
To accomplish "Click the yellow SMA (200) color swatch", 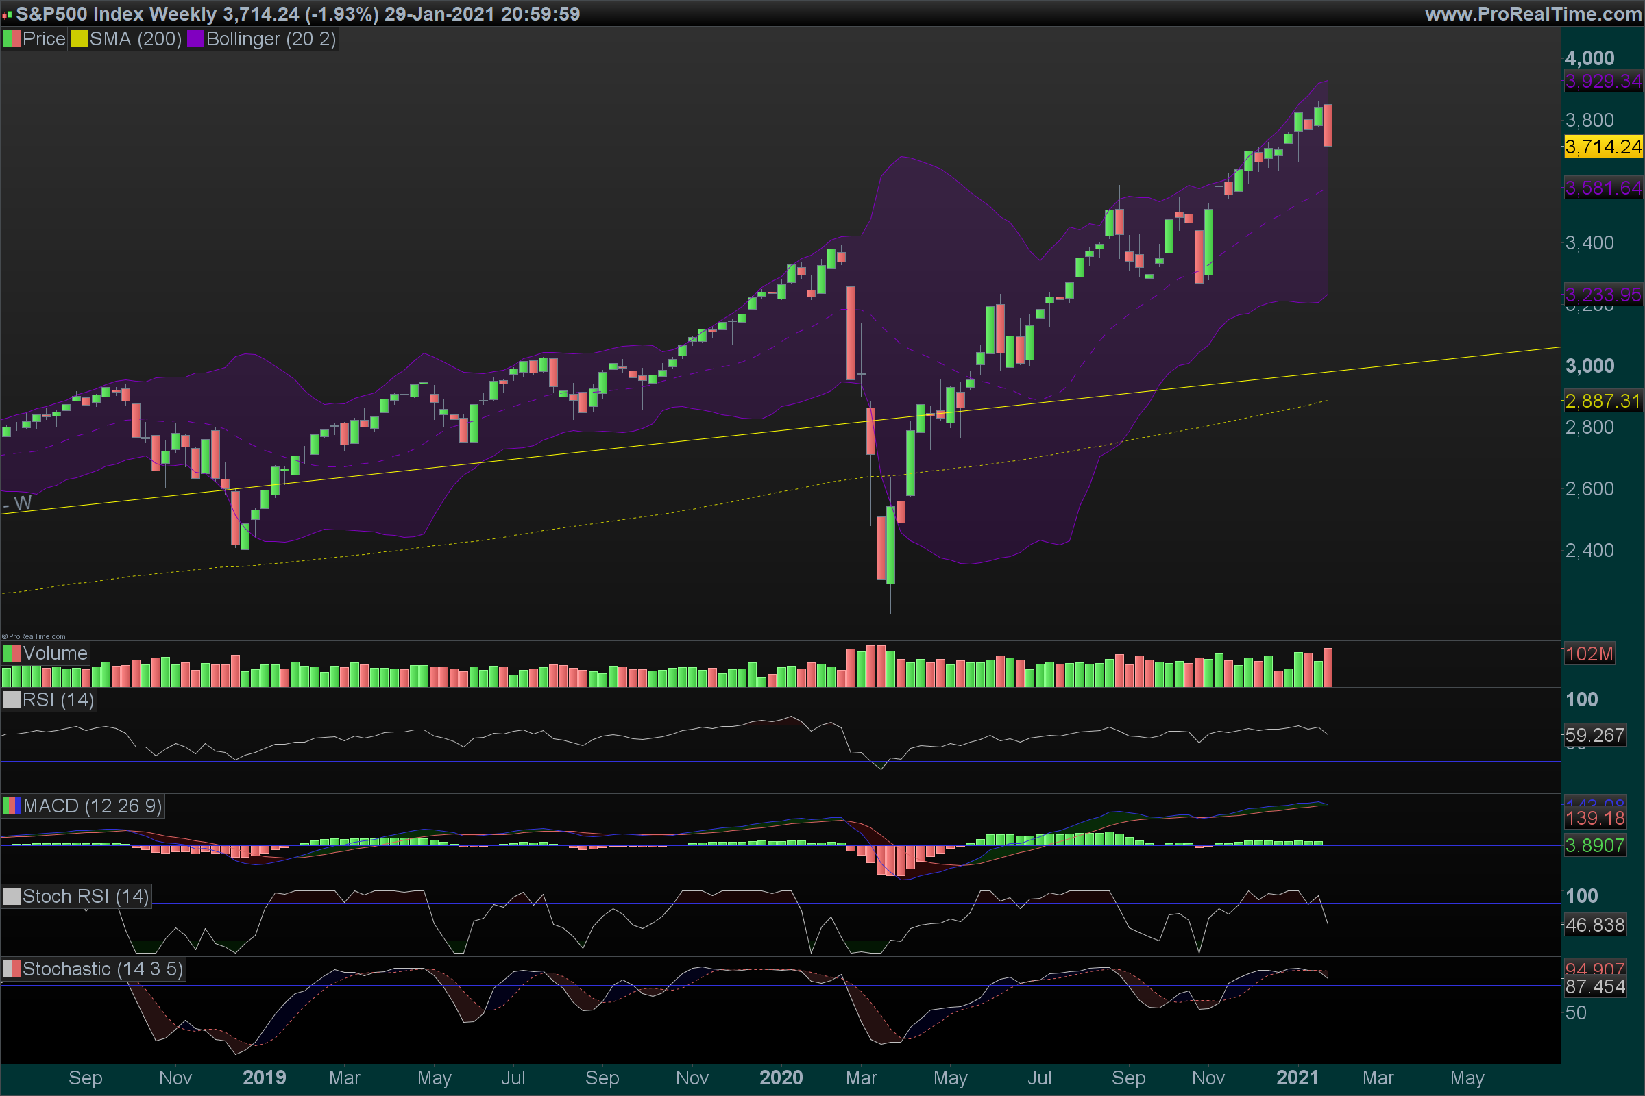I will (78, 39).
